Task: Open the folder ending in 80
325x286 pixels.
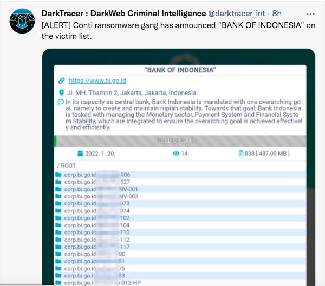Action: point(180,254)
